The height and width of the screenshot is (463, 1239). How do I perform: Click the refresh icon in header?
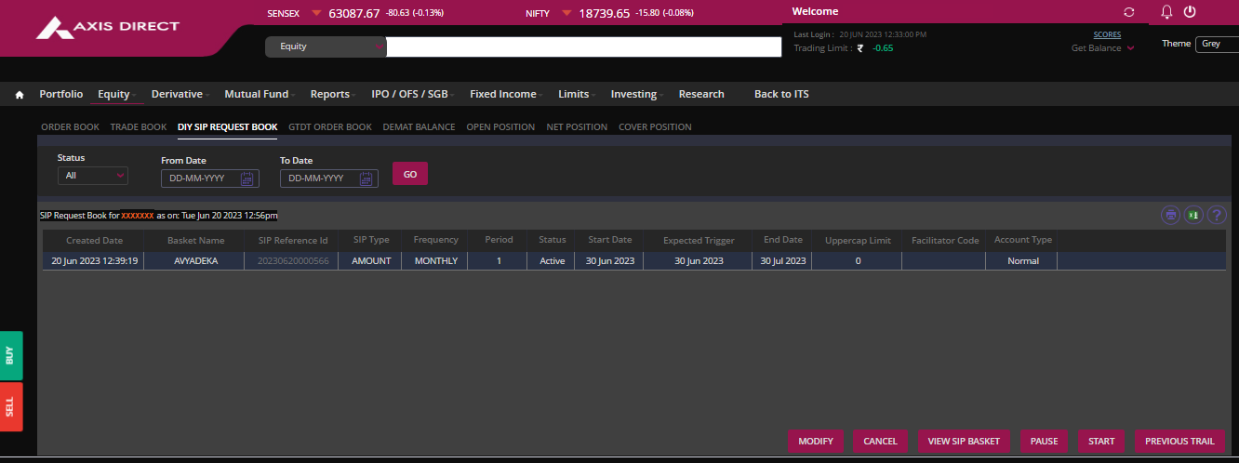[1129, 12]
